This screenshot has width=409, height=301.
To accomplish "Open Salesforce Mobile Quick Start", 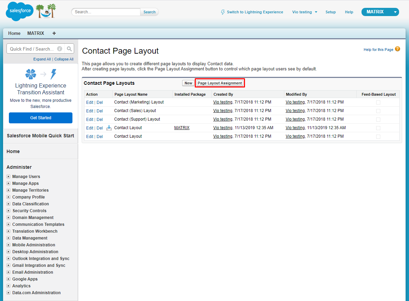I will click(40, 136).
